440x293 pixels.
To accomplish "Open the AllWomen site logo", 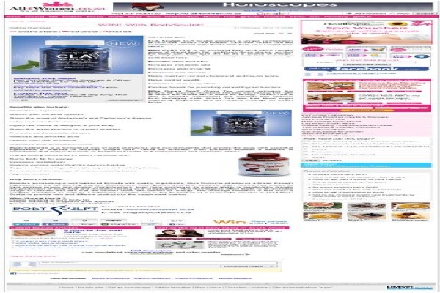I will coord(57,7).
